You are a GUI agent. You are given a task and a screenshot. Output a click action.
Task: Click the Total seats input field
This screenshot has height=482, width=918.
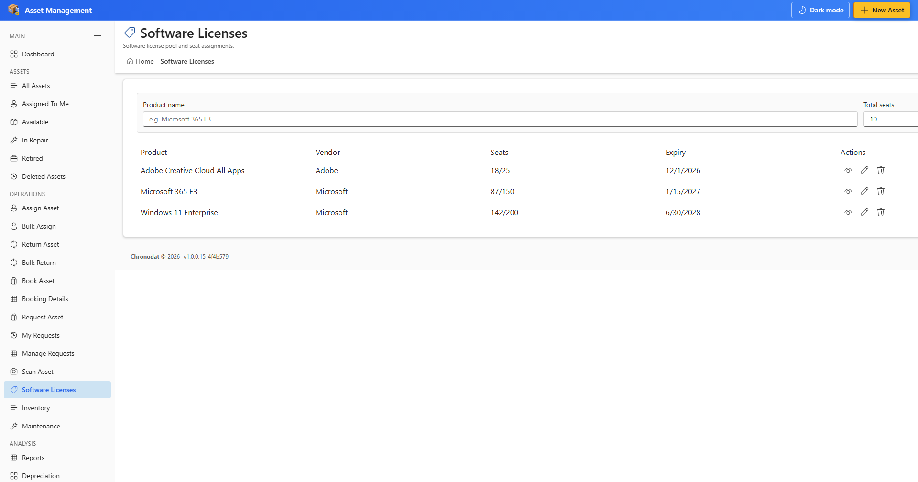[891, 119]
